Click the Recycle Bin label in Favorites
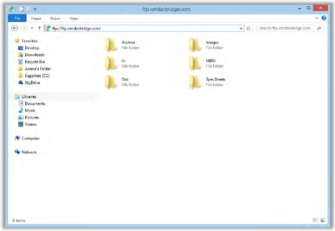This screenshot has height=231, width=335. pyautogui.click(x=34, y=62)
